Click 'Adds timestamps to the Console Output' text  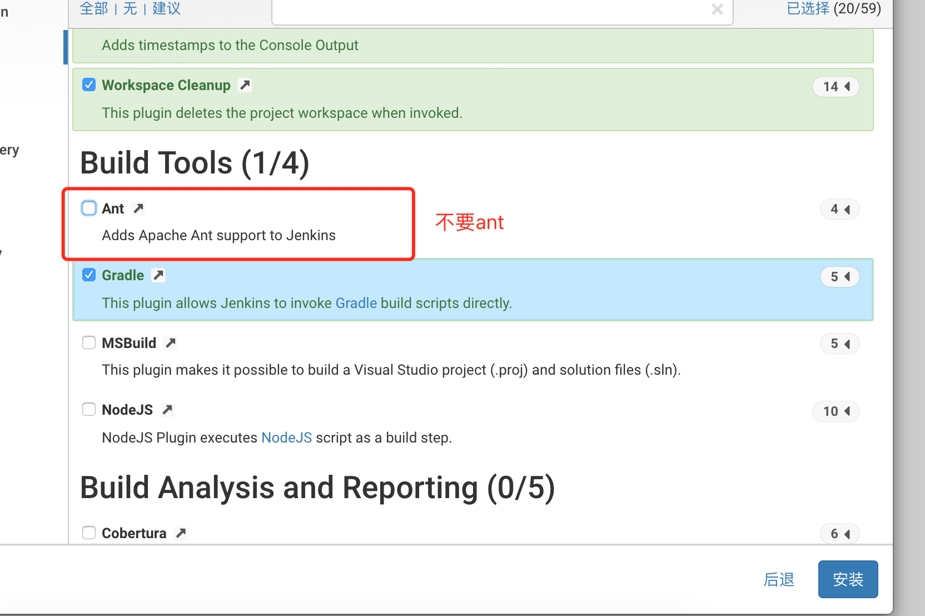coord(230,45)
